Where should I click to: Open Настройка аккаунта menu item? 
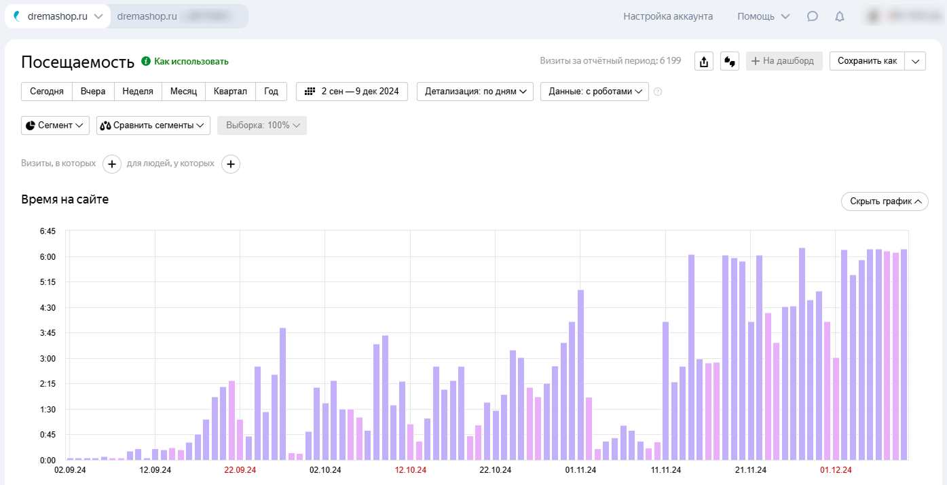tap(668, 16)
